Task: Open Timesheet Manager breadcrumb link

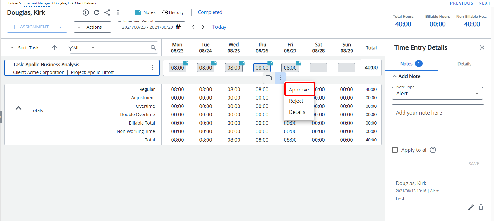Action: (x=36, y=3)
